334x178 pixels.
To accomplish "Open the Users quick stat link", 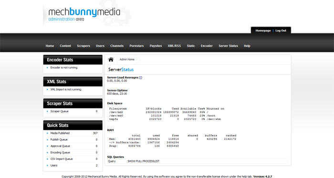I will 54,166.
